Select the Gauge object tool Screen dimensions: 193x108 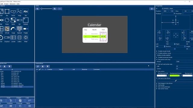pos(13,29)
